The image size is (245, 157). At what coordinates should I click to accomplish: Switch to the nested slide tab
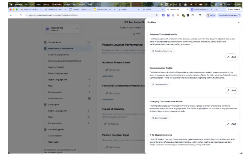104,9
